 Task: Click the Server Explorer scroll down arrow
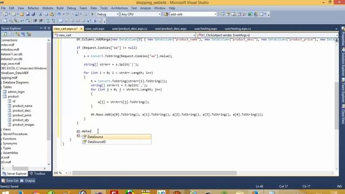49,164
